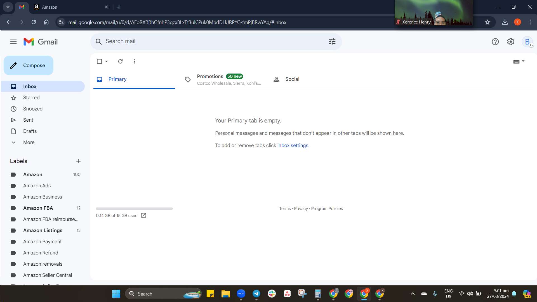Viewport: 537px width, 302px height.
Task: Open the Inbox folder
Action: click(43, 86)
